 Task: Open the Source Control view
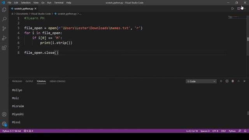tap(4, 28)
